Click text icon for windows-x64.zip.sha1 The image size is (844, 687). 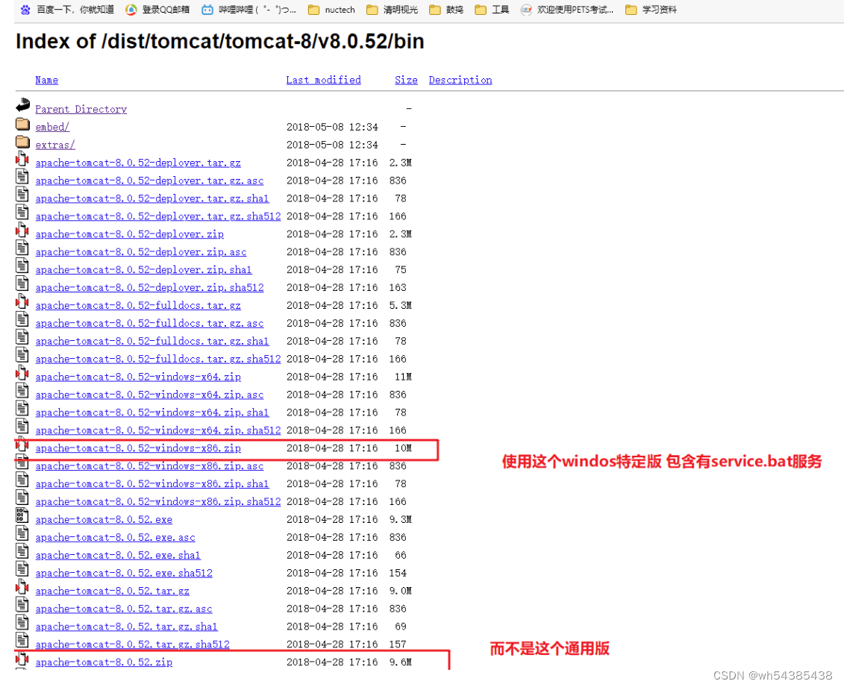(x=22, y=410)
